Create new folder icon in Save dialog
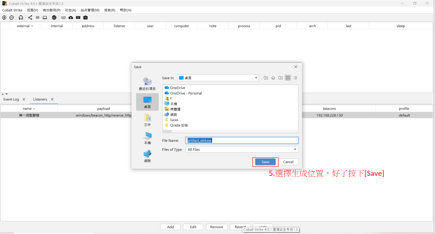 point(280,78)
